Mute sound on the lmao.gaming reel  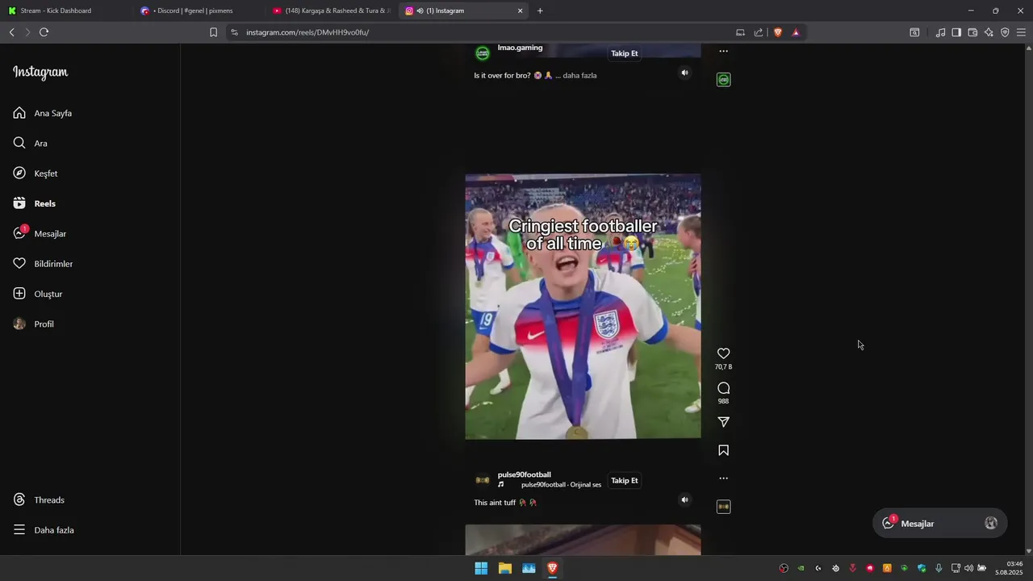[x=684, y=73]
